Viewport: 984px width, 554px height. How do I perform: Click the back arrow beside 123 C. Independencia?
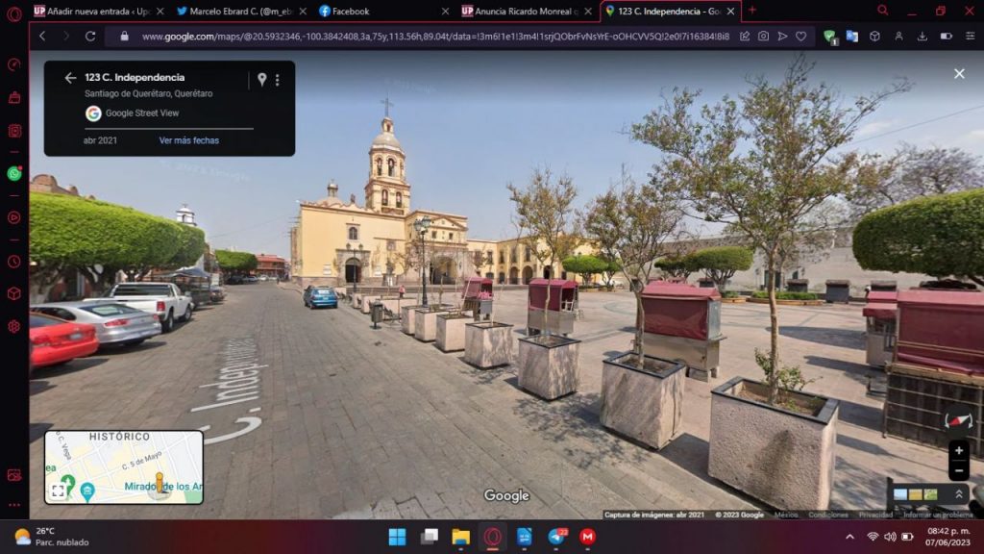coord(70,78)
